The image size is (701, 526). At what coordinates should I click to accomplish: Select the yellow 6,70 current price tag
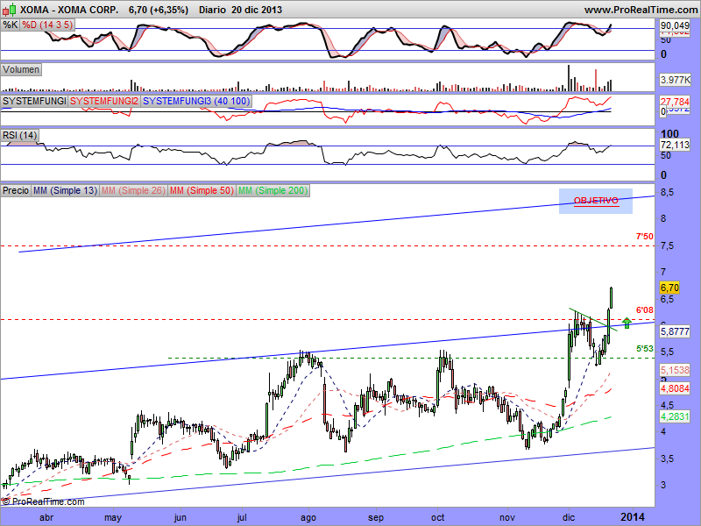pos(669,288)
